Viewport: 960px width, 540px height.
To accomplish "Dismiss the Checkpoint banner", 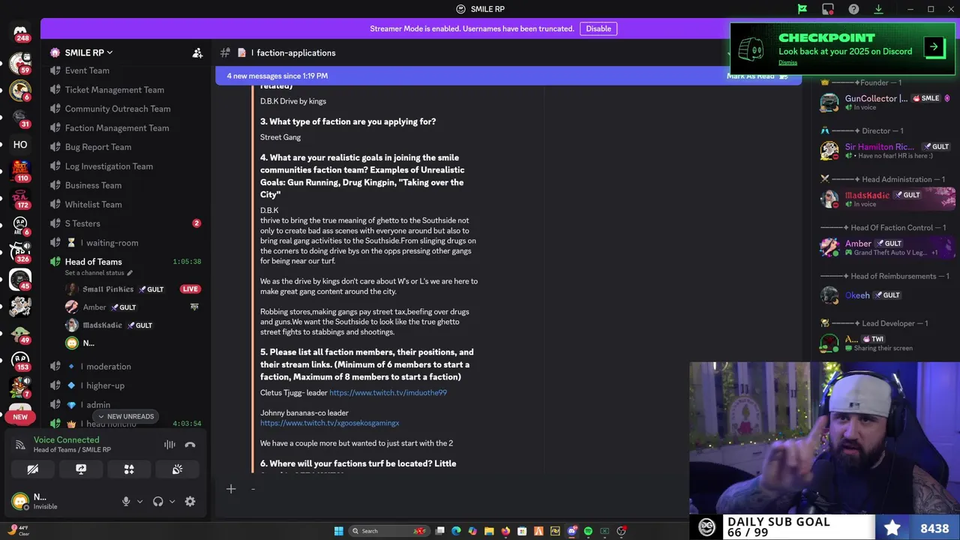I will [x=787, y=62].
